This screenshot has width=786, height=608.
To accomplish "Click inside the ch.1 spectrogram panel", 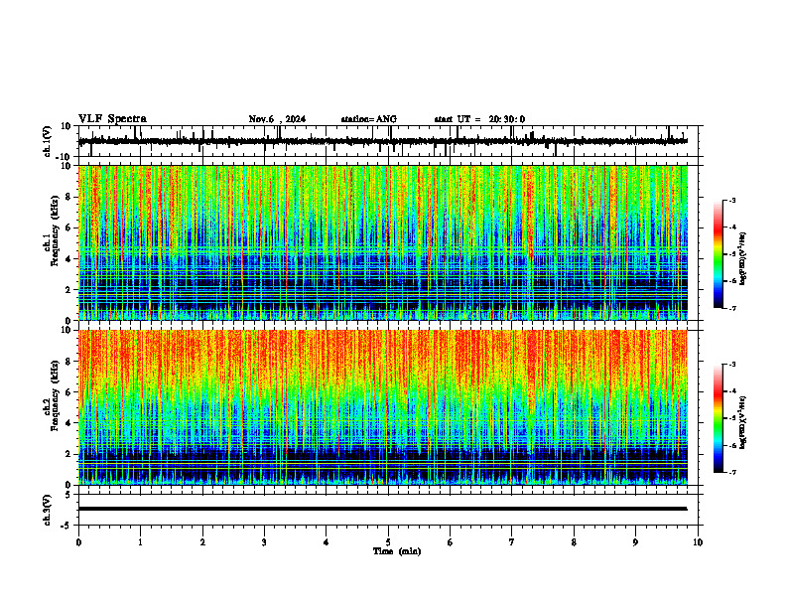I will (383, 242).
